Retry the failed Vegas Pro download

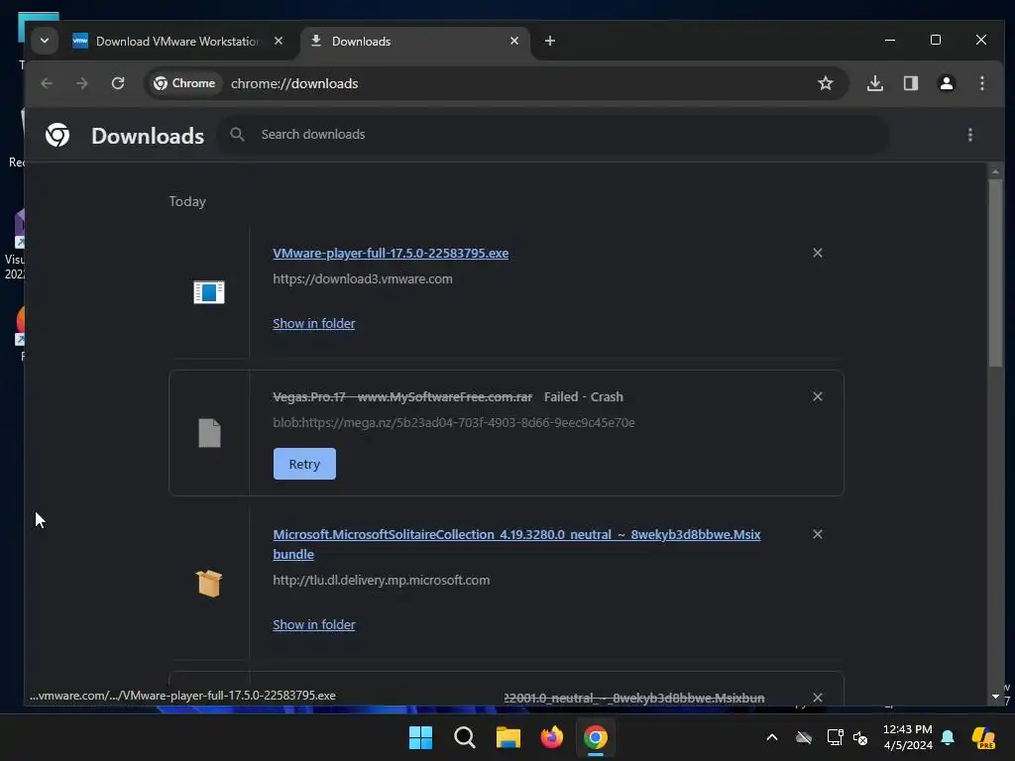tap(304, 464)
